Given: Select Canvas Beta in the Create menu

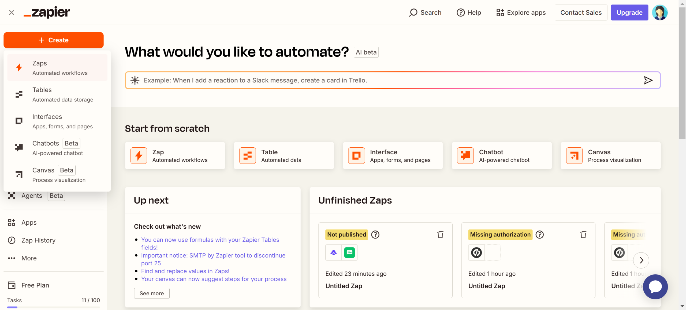Looking at the screenshot, I should coord(57,175).
